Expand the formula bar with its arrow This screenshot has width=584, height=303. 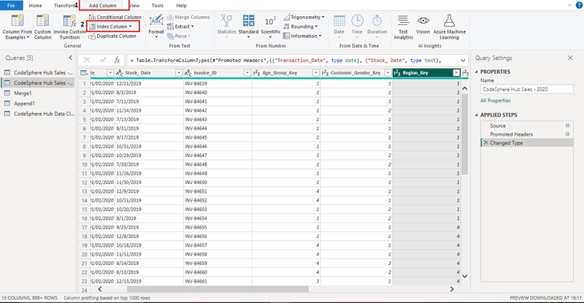[463, 61]
